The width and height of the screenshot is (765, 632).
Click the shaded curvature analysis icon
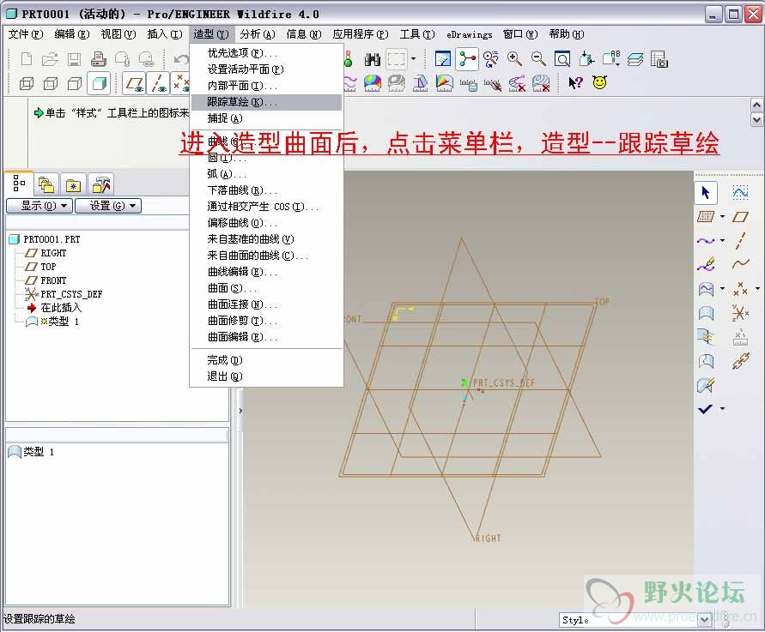373,83
